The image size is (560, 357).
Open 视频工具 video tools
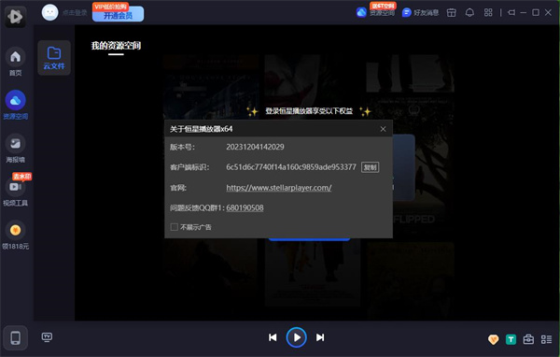[15, 192]
